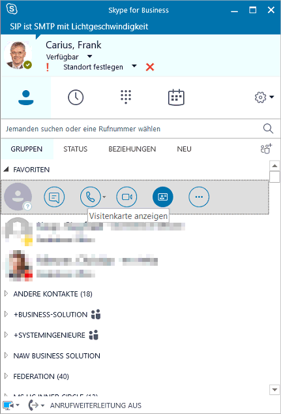Viewport: 281px width, 414px height.
Task: Dismiss location prompt with red X
Action: coord(150,67)
